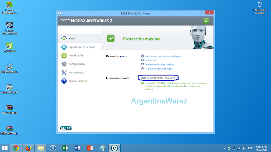Click the green refresh update icon
This screenshot has width=271, height=152.
[x=64, y=55]
